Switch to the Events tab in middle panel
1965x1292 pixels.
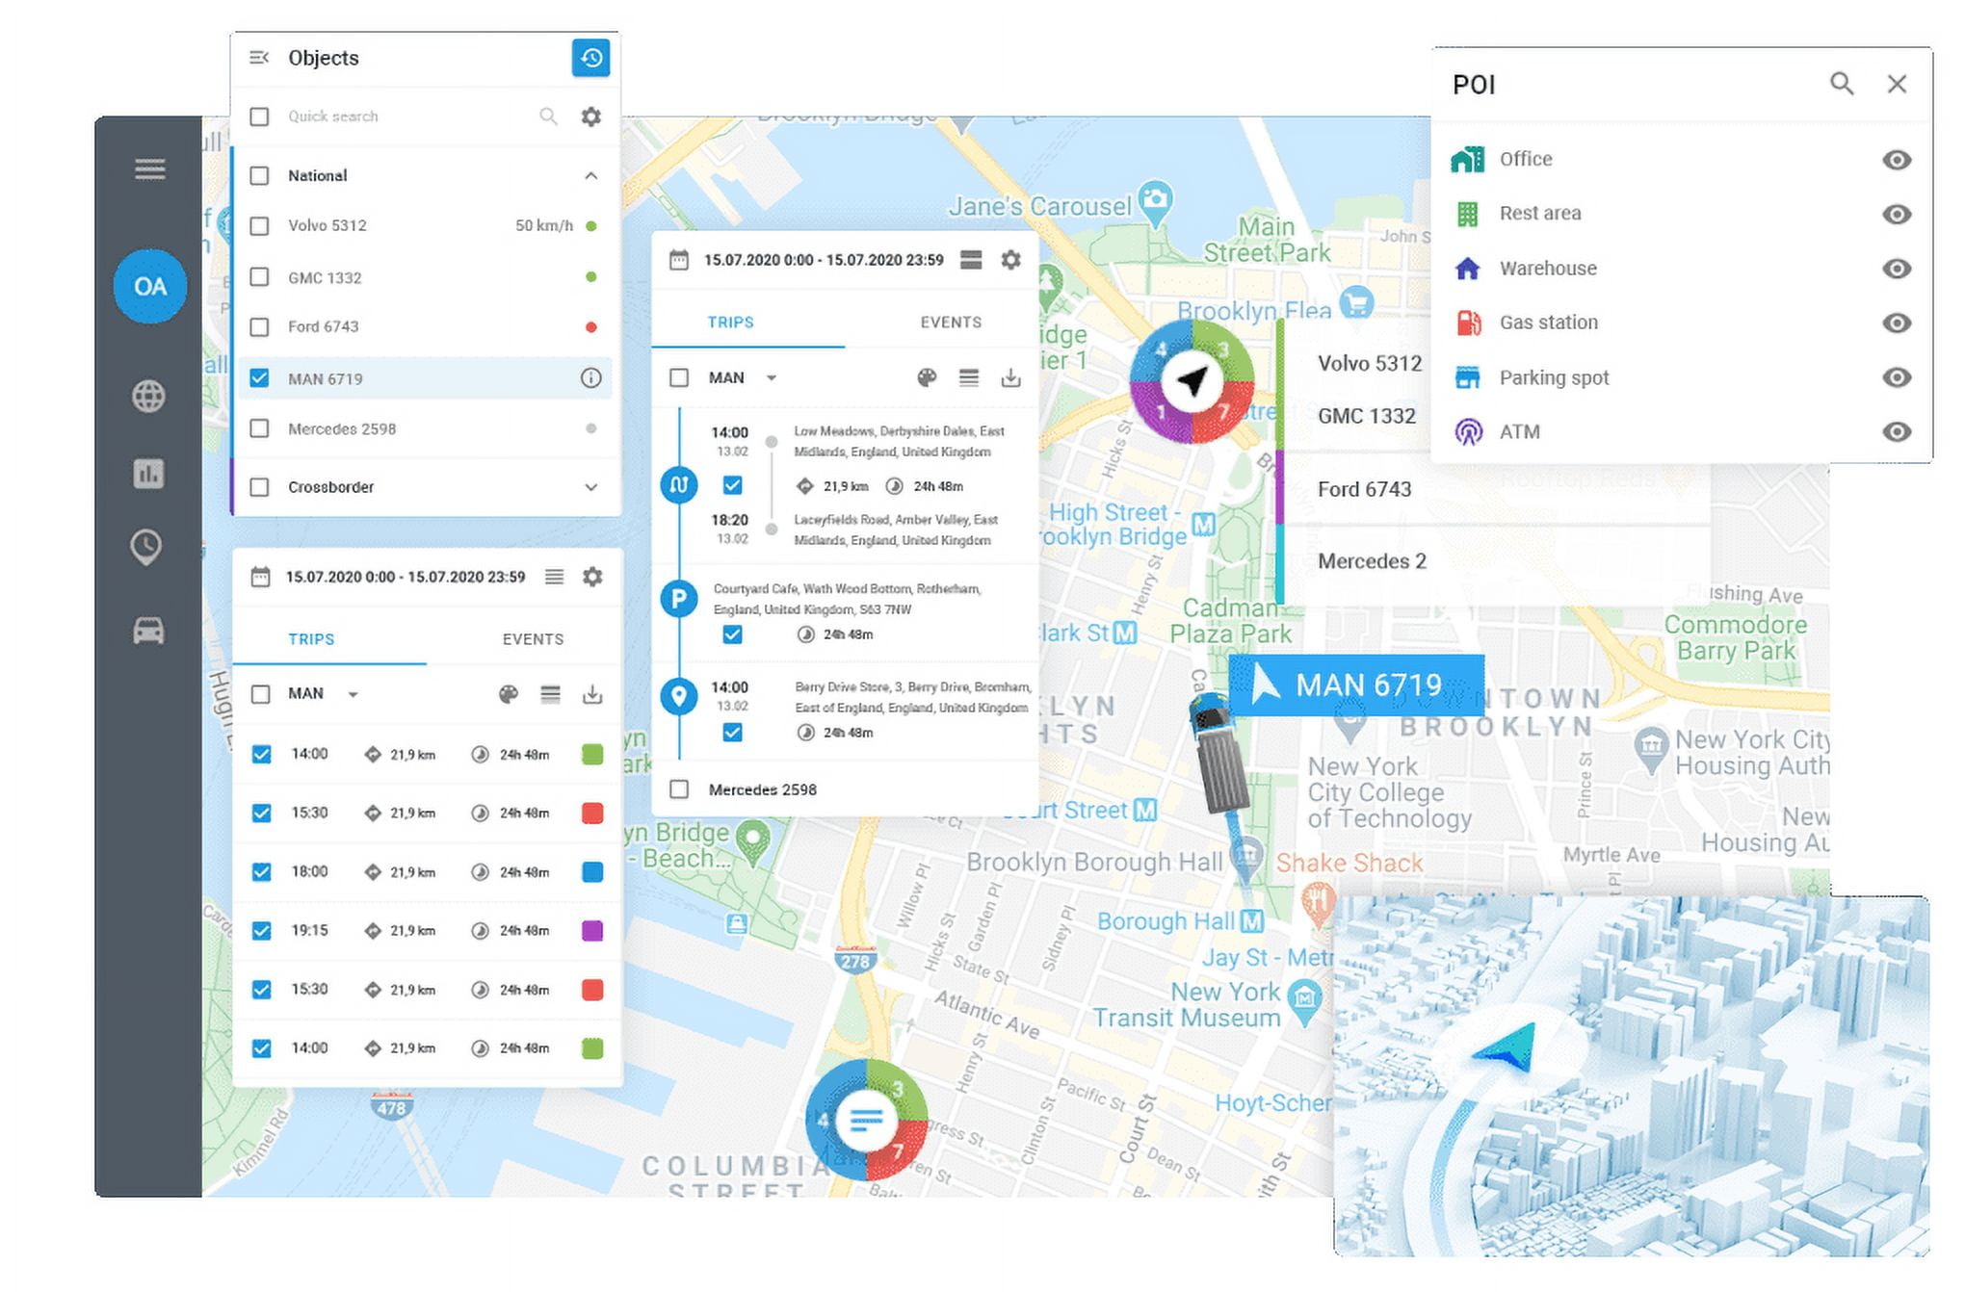[950, 323]
